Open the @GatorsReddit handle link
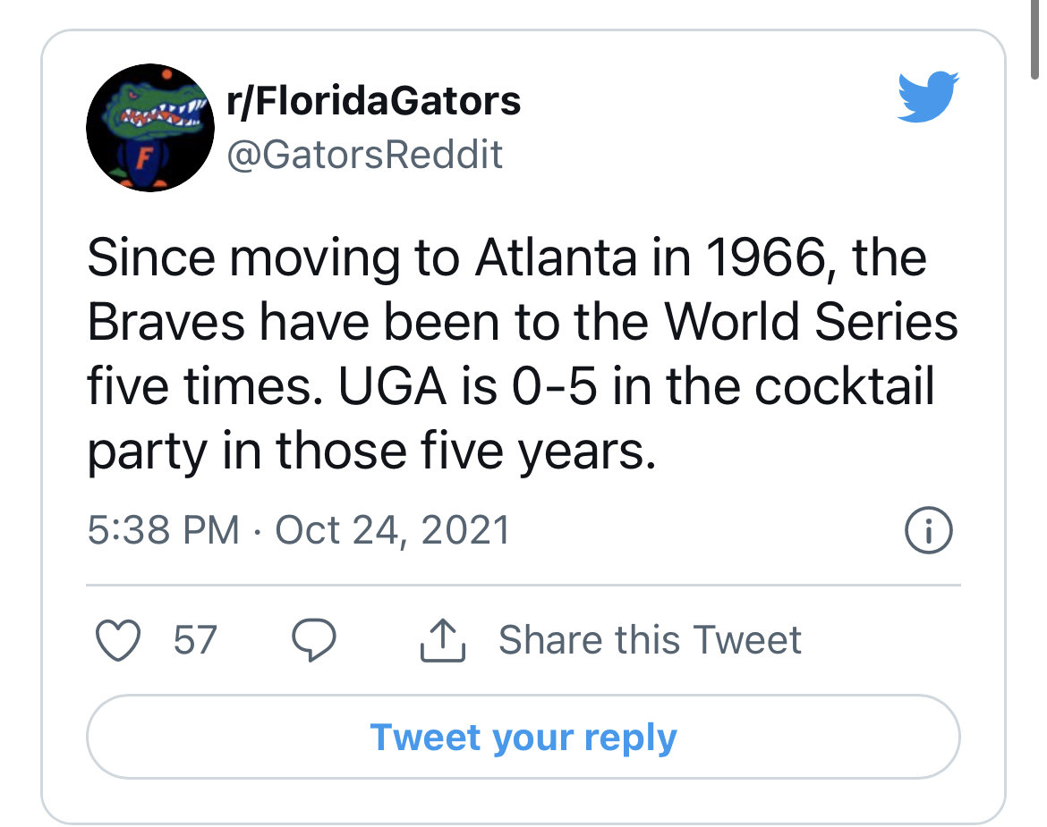This screenshot has height=827, width=1047. [364, 156]
